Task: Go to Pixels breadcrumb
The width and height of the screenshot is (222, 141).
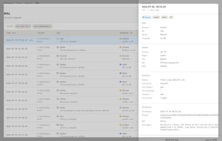Action: (19, 3)
